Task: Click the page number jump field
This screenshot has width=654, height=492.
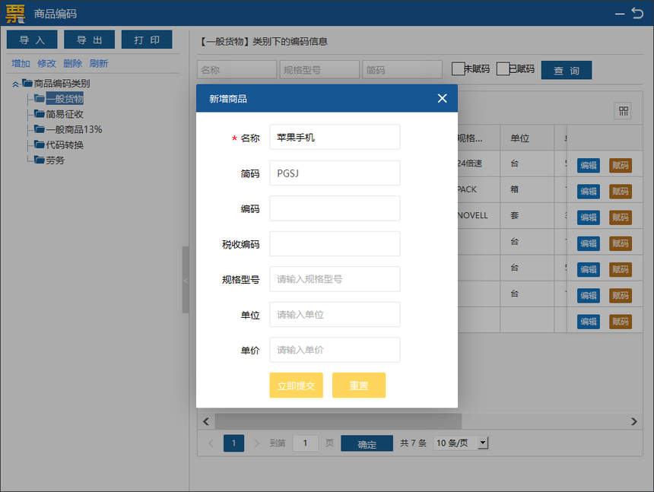Action: pyautogui.click(x=305, y=443)
